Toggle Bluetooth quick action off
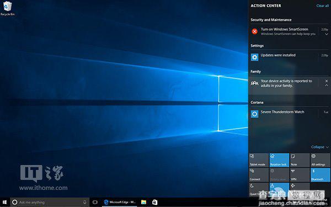 [320, 175]
